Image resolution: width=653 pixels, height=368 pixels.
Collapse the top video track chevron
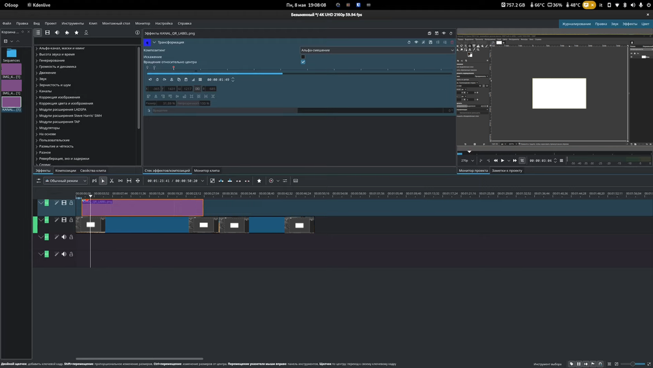[x=40, y=203]
